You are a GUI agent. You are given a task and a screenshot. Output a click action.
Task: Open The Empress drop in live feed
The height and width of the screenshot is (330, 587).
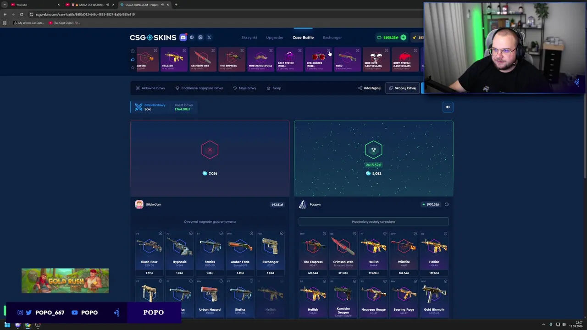pos(232,60)
